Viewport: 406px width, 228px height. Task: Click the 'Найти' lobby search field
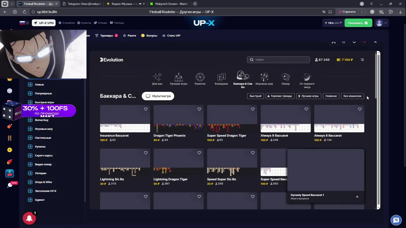tap(278, 60)
